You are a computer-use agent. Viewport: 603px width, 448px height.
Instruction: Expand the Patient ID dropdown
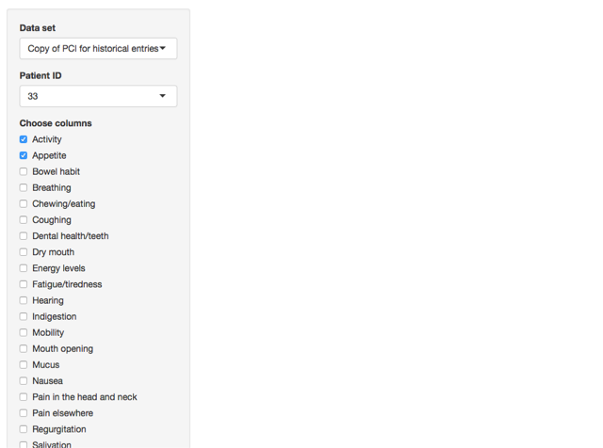tap(98, 96)
